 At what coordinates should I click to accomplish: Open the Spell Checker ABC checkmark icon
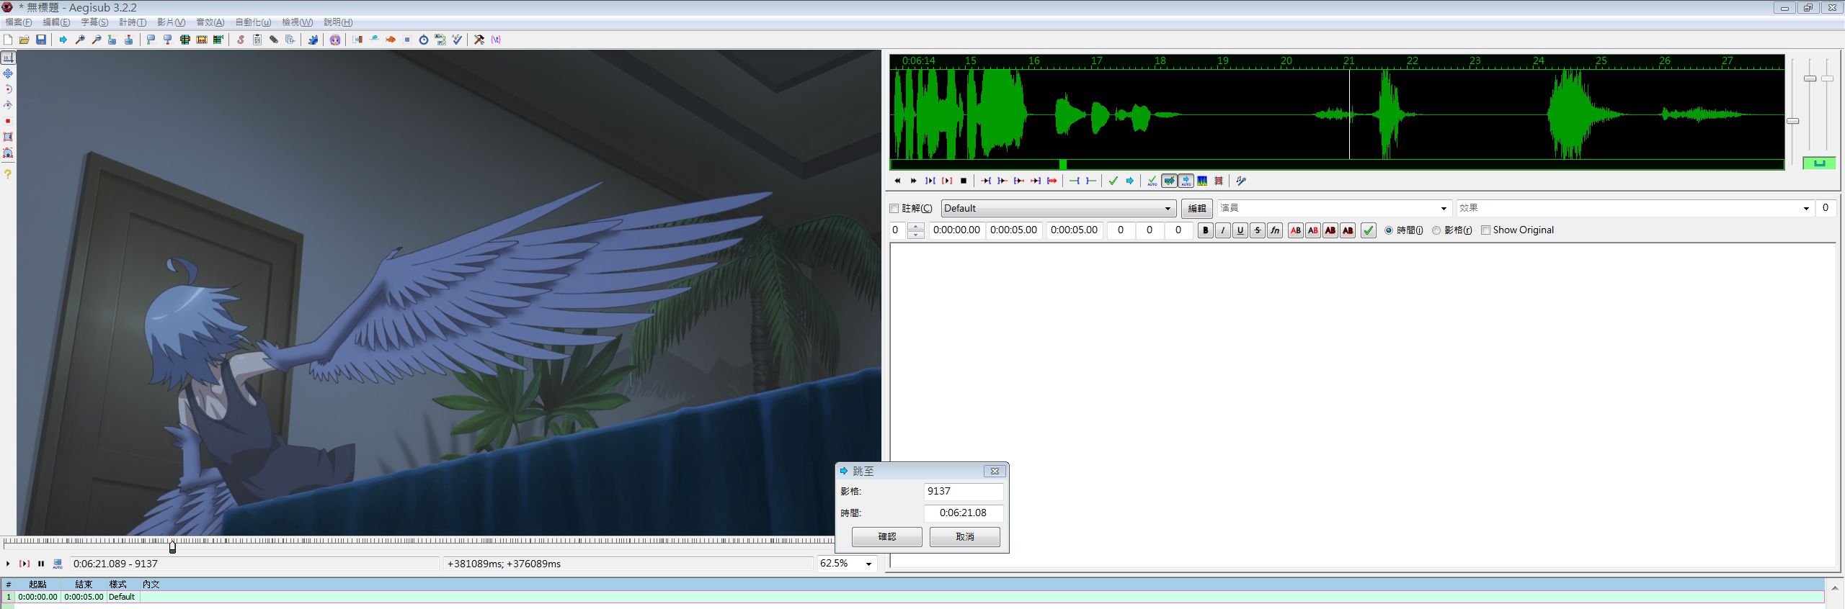[x=457, y=40]
